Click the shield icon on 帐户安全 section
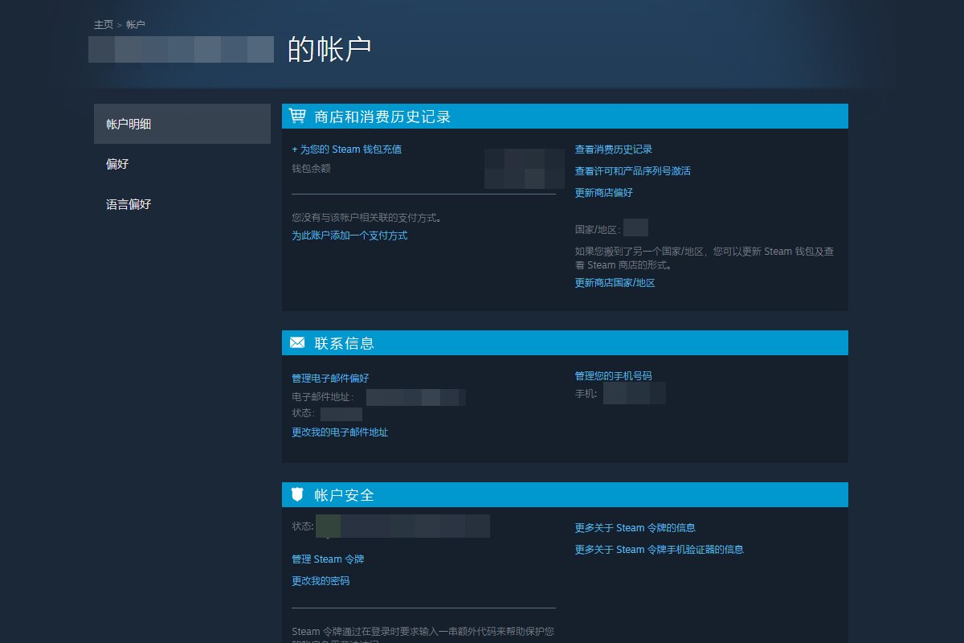The height and width of the screenshot is (643, 964). point(296,494)
